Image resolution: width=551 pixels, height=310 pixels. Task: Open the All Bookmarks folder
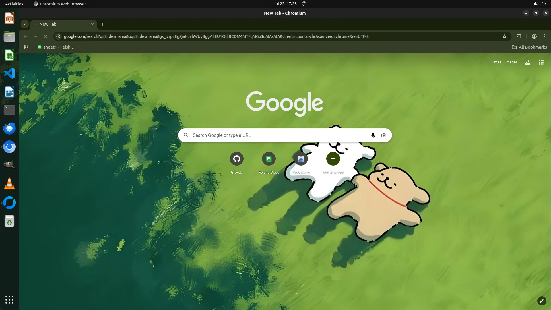point(529,47)
